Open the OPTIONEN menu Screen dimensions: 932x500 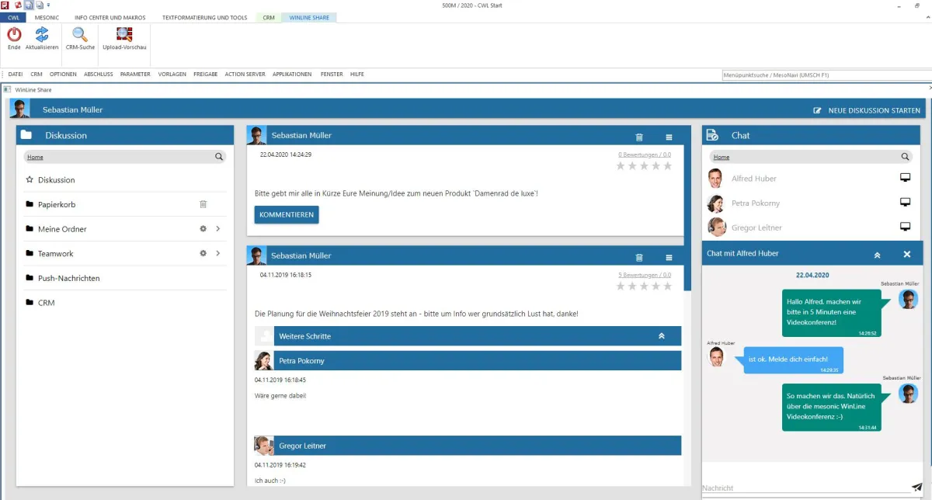point(63,74)
